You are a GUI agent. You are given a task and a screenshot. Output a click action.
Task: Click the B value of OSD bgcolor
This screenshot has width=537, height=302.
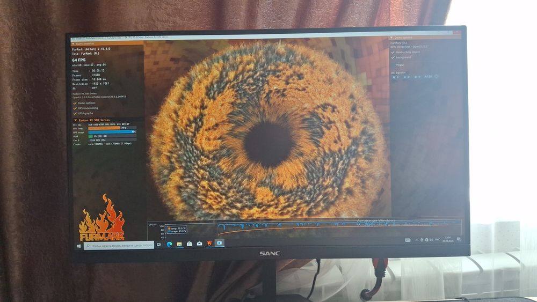click(417, 77)
